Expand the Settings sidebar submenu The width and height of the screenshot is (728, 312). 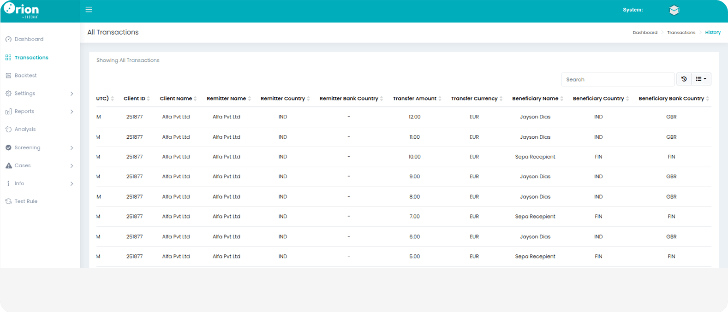tap(72, 94)
